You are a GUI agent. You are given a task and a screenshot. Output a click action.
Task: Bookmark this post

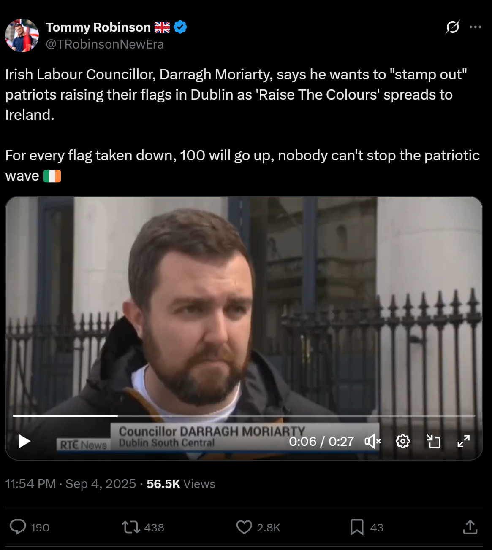pyautogui.click(x=357, y=527)
